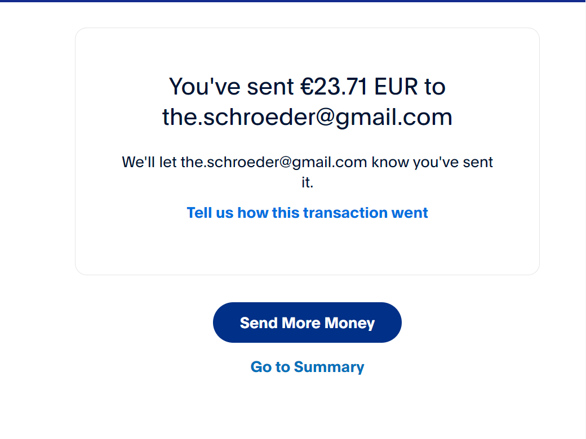586x439 pixels.
Task: Click the Send More Money button
Action: (307, 322)
